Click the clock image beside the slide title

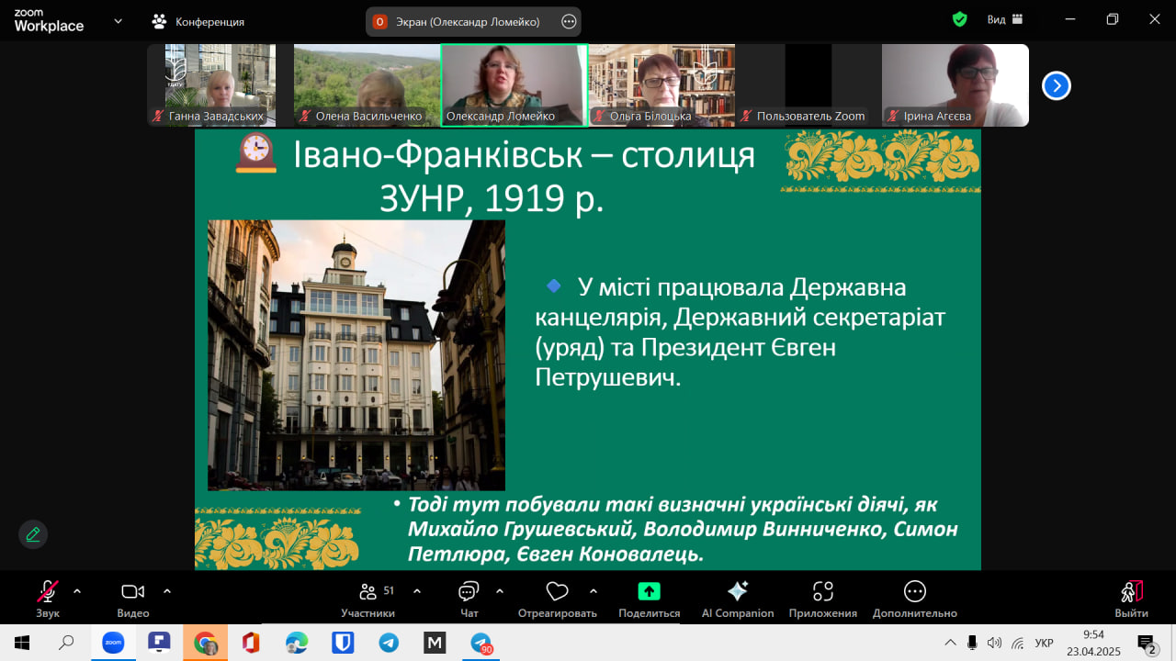tap(255, 153)
